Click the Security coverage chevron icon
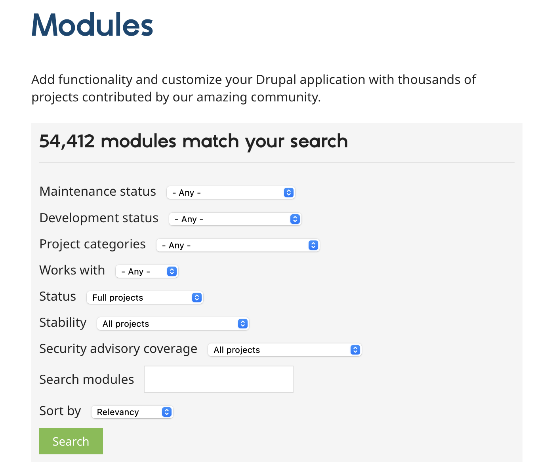This screenshot has width=534, height=469. (x=355, y=350)
